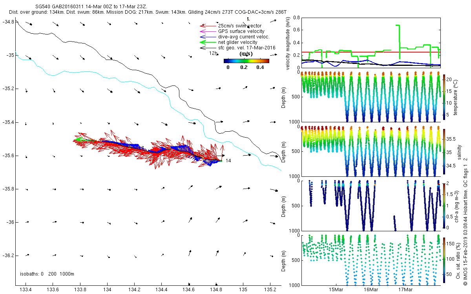Click the chl-a (mg m-3) colorbar
471x294 pixels.
tap(444, 205)
